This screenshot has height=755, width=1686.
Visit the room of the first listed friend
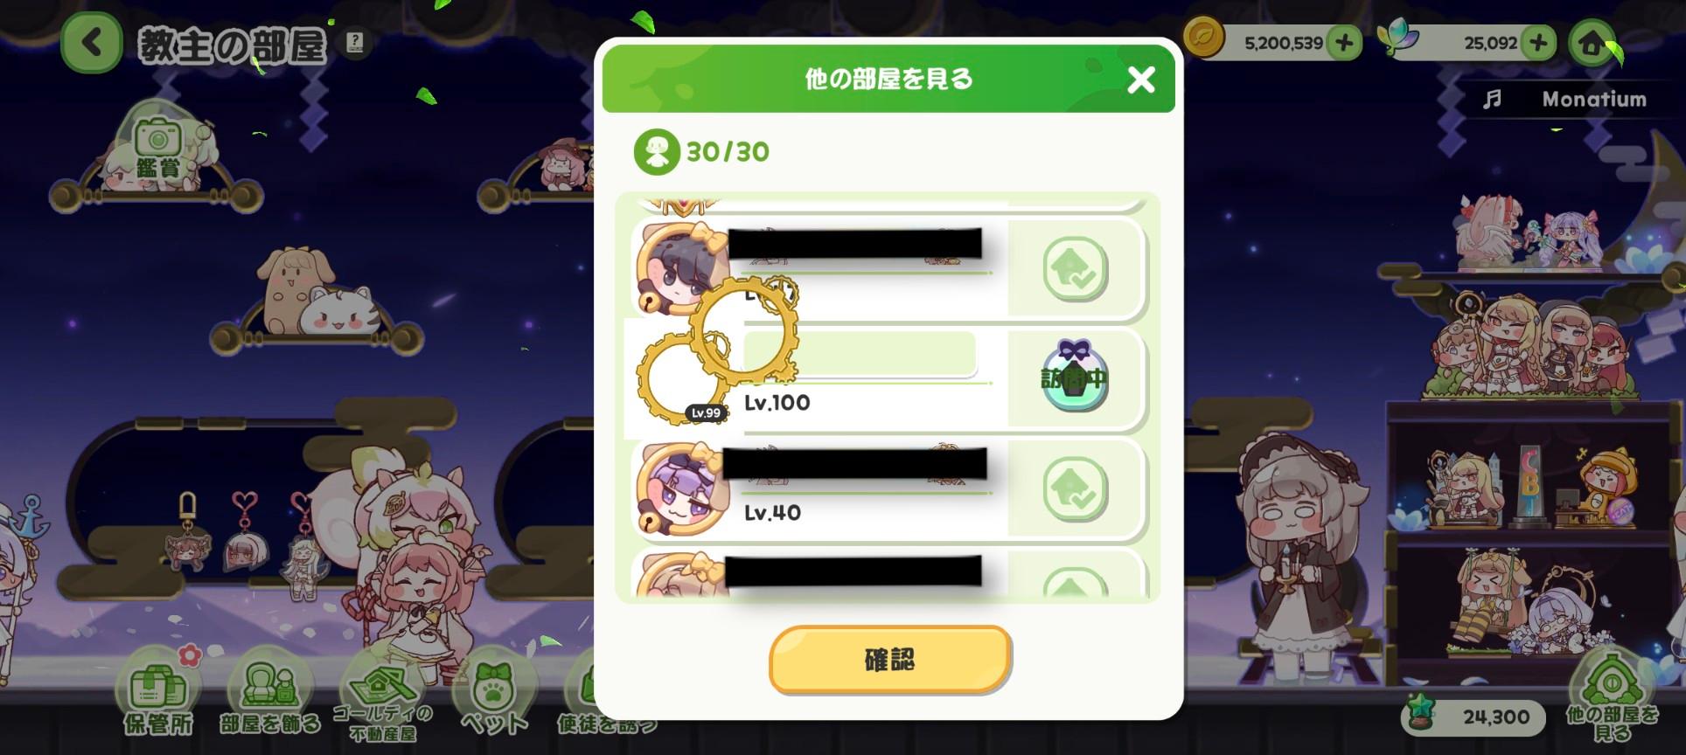pos(1075,268)
